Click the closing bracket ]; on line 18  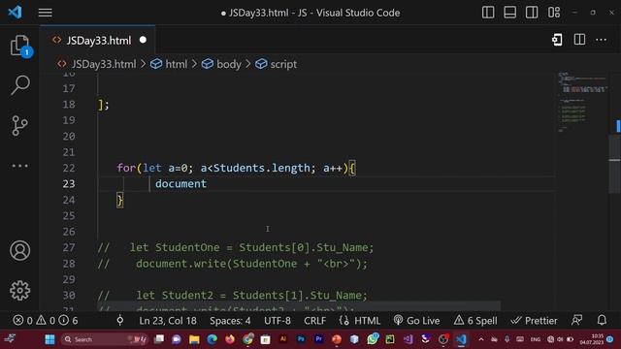tap(104, 105)
